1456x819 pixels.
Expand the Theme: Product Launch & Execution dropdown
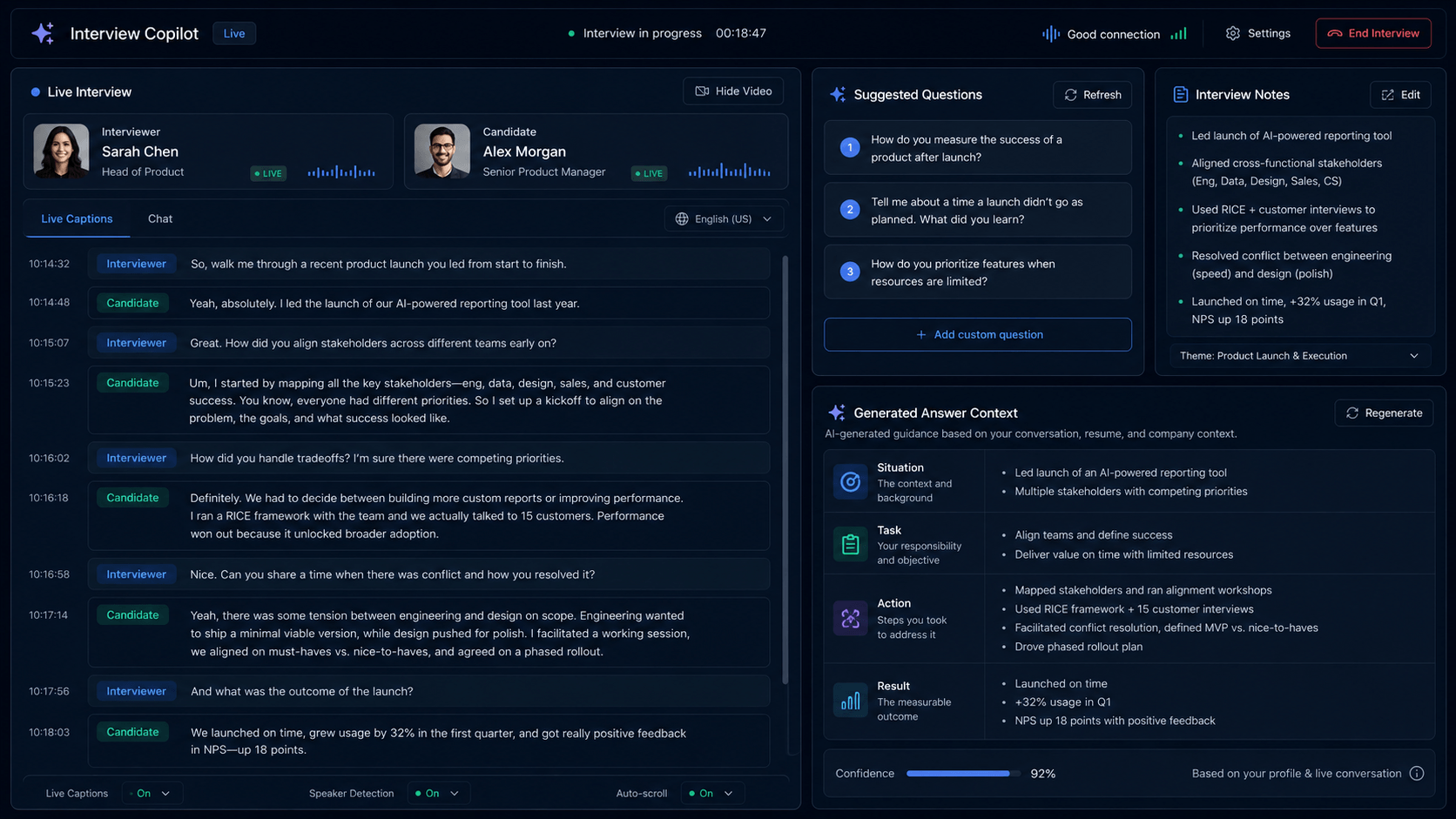[1299, 355]
